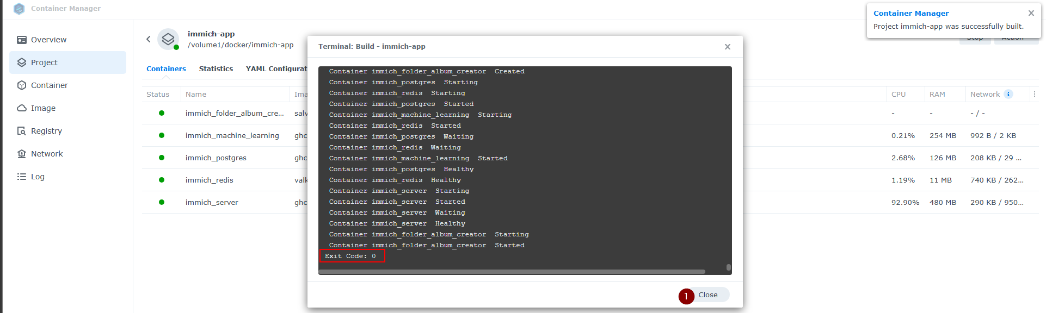The width and height of the screenshot is (1046, 313).
Task: Click the Image cloud icon in sidebar
Action: pos(22,108)
